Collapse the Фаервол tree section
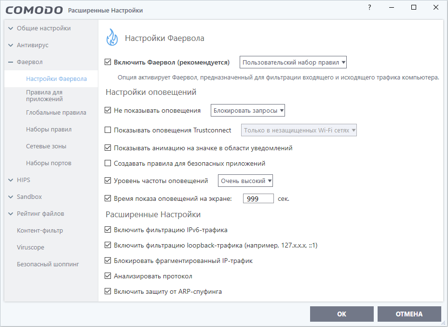 pyautogui.click(x=11, y=62)
